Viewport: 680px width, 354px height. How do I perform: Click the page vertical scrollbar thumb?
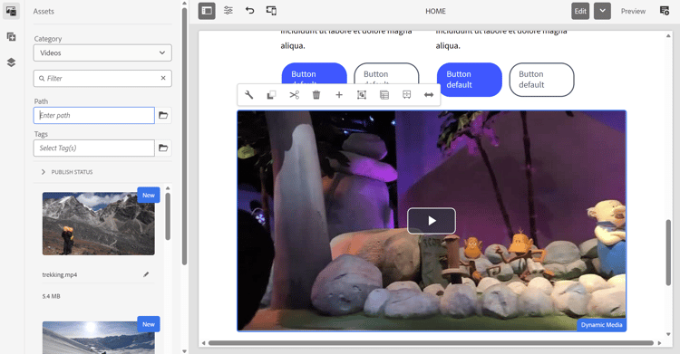click(x=668, y=253)
